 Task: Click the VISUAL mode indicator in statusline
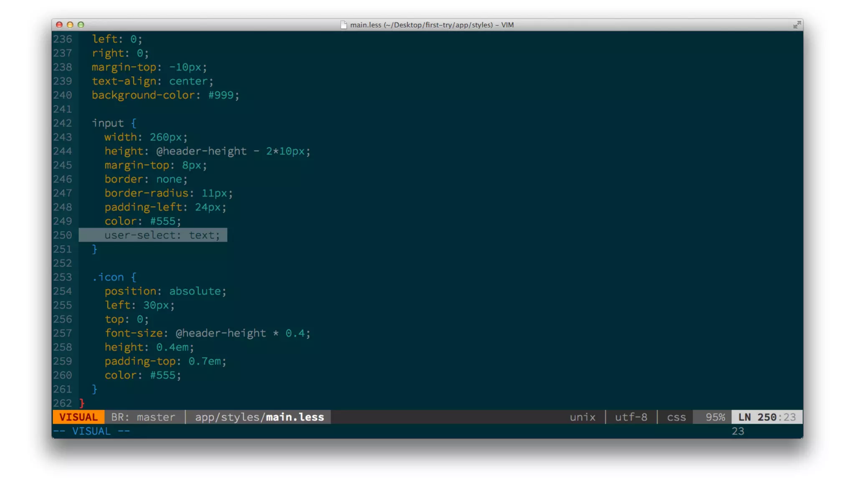pyautogui.click(x=78, y=417)
